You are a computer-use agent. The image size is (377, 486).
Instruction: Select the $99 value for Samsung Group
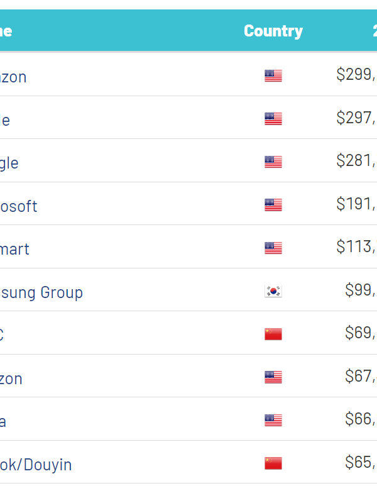click(x=361, y=290)
